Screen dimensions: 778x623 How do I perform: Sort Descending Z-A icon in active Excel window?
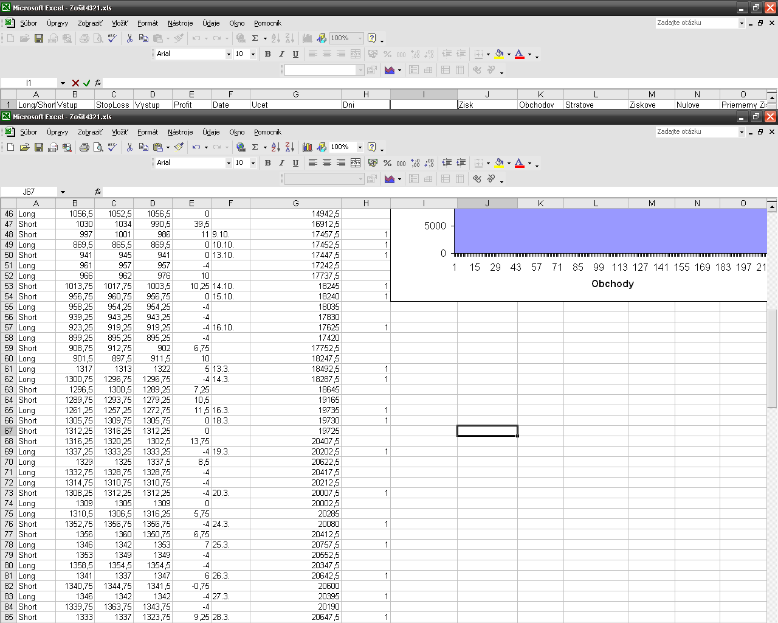point(289,147)
